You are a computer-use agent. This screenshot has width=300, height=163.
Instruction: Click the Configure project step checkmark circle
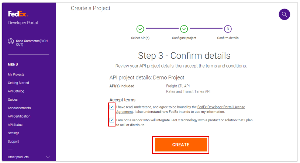(x=184, y=29)
